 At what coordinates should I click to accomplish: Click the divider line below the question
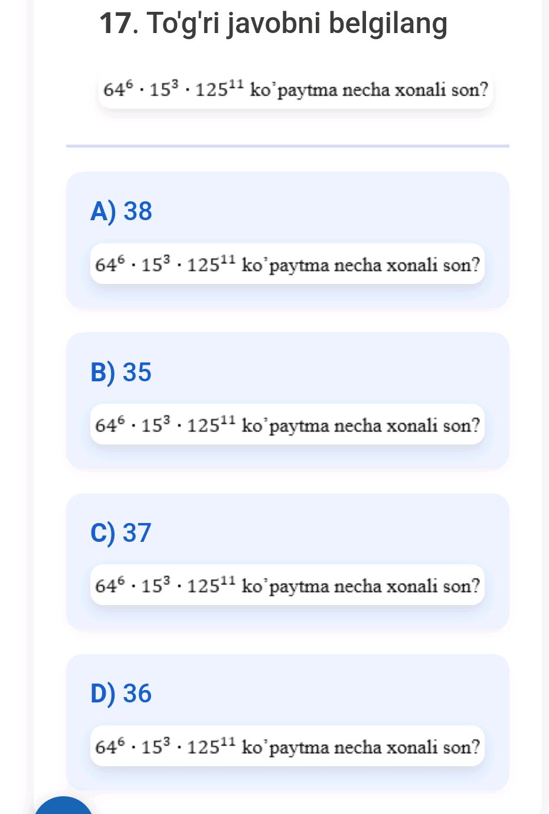pos(287,145)
